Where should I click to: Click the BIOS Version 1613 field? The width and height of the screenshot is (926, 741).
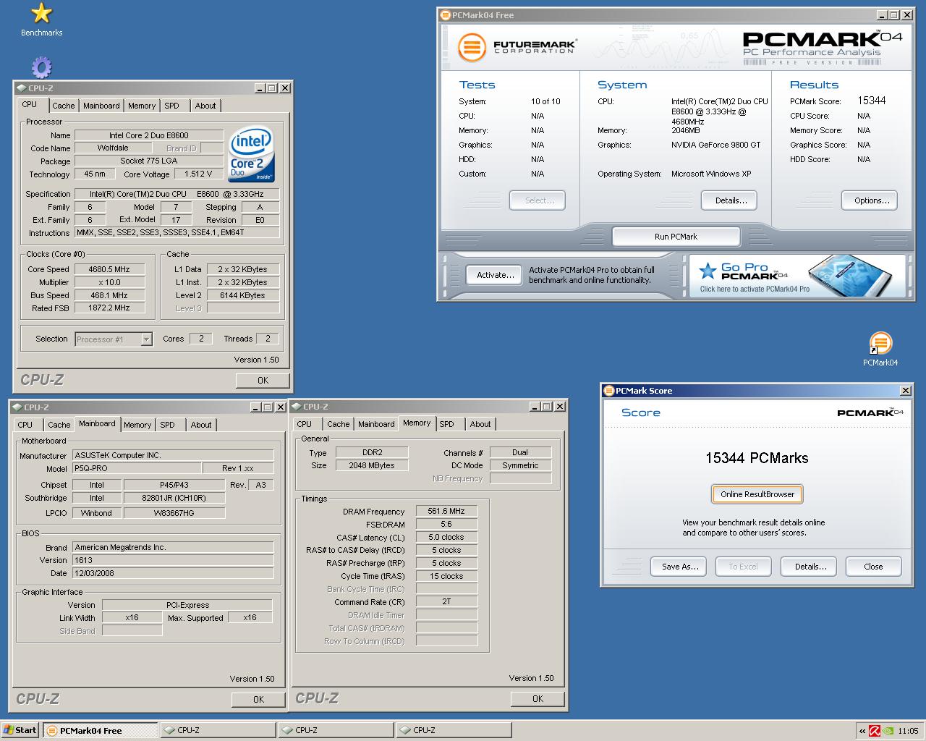tap(173, 560)
